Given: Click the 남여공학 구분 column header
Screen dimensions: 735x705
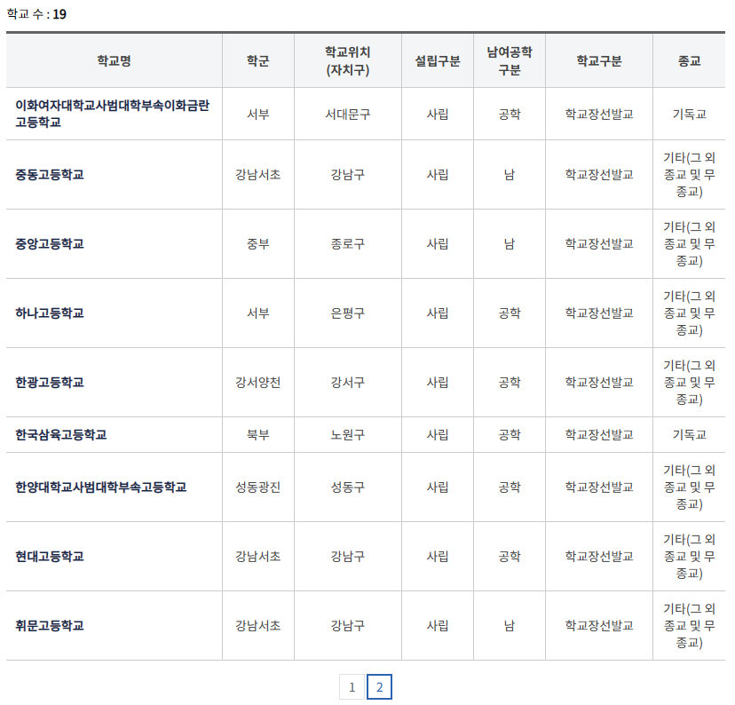Looking at the screenshot, I should 510,60.
